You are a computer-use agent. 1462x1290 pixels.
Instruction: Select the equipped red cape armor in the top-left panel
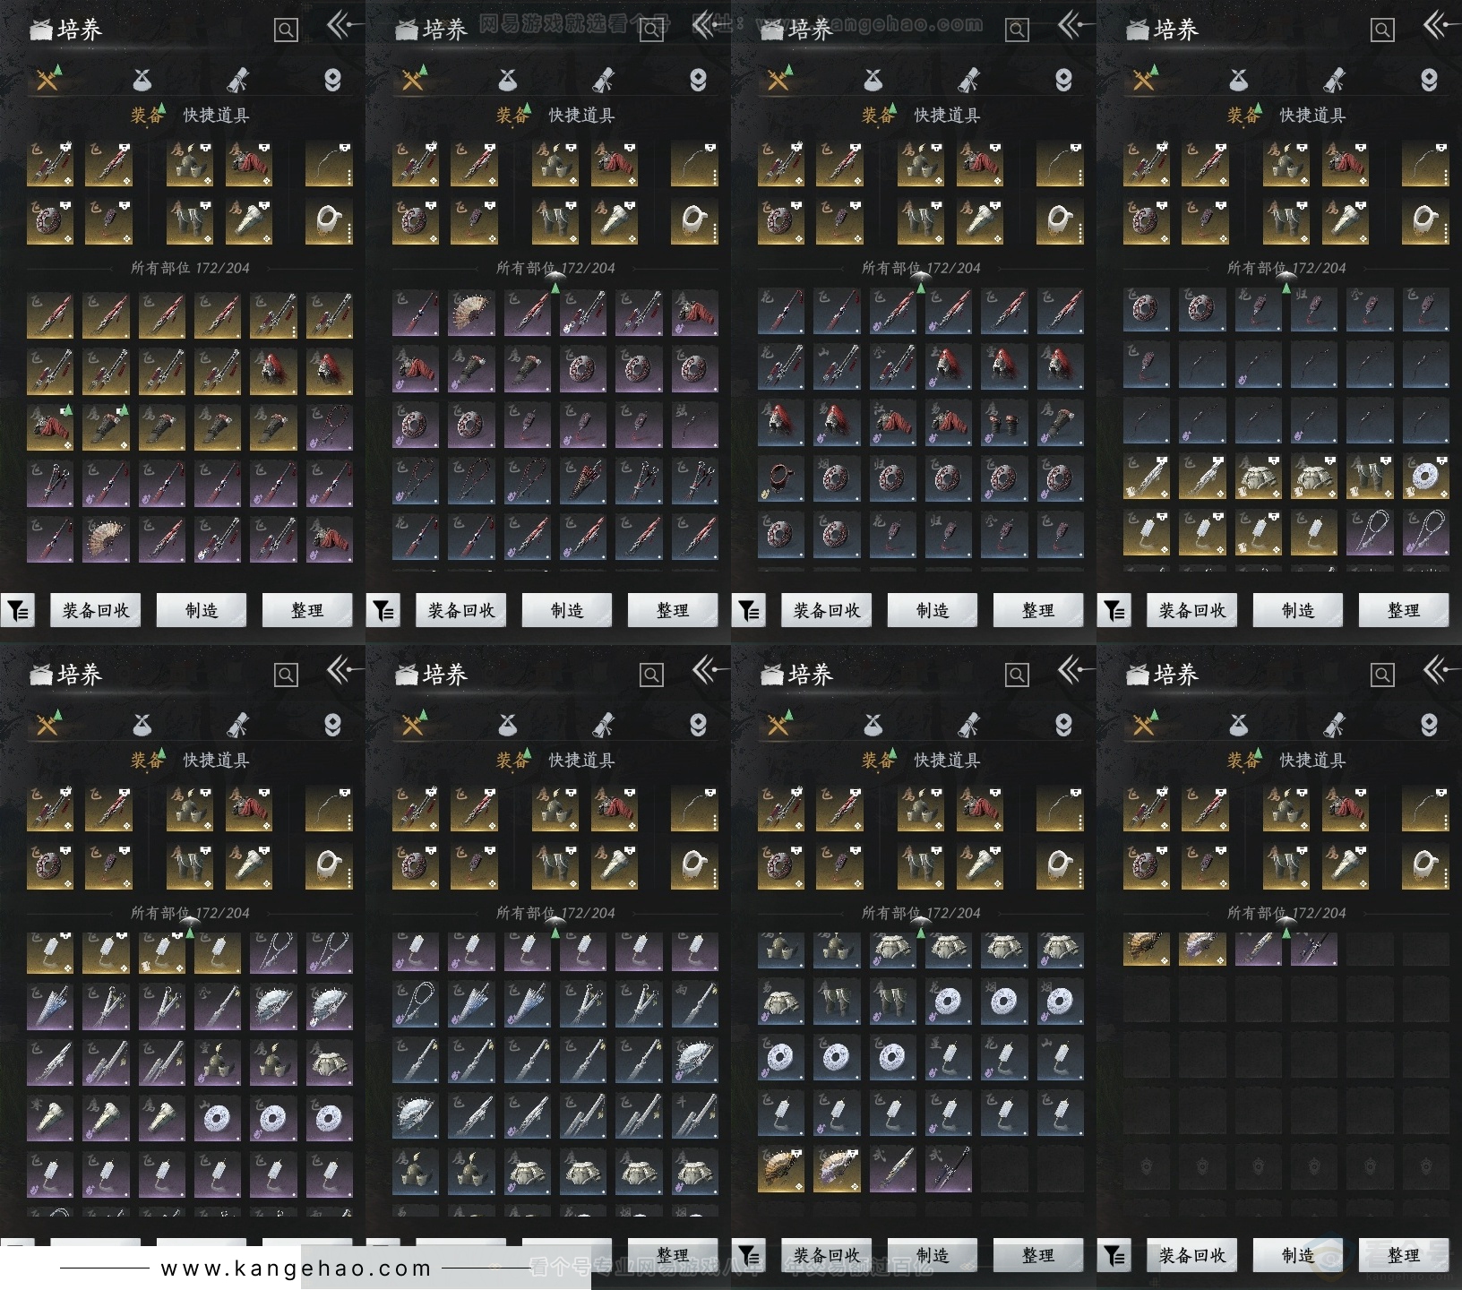tap(249, 163)
